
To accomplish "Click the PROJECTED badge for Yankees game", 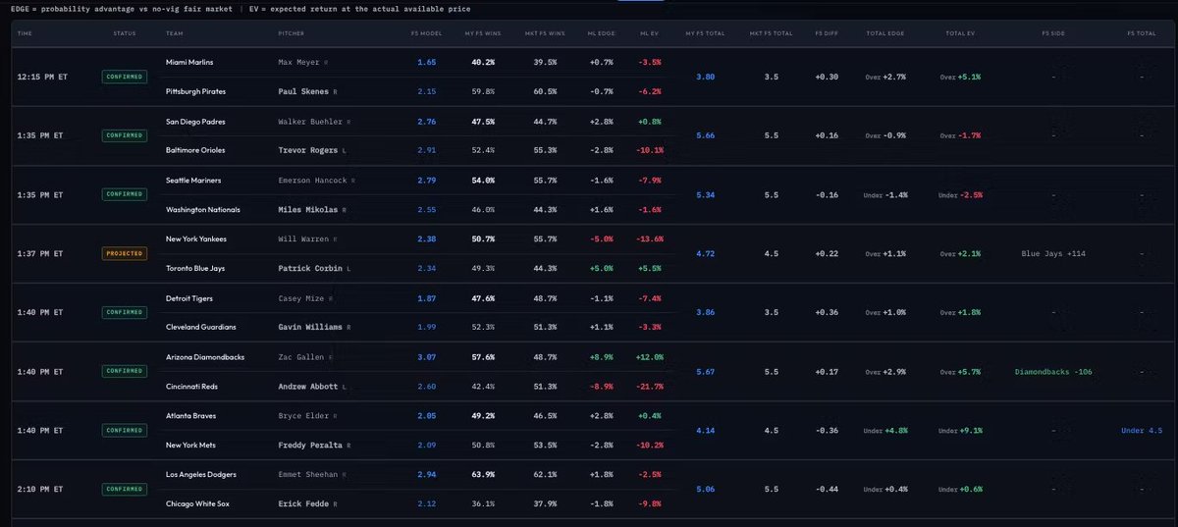I will (x=125, y=253).
